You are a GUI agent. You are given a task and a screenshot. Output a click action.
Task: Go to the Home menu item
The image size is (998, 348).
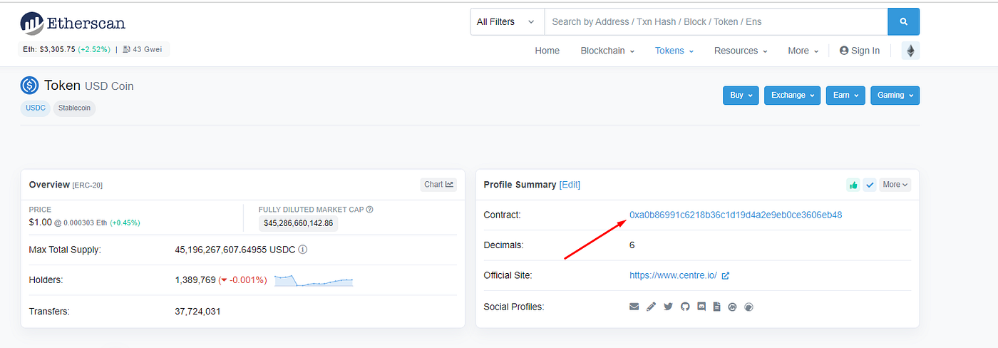pyautogui.click(x=547, y=51)
